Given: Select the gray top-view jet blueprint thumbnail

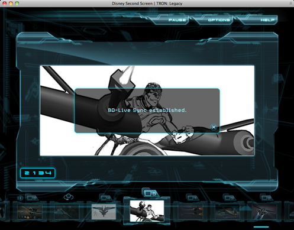Looking at the screenshot, I should pos(104,212).
